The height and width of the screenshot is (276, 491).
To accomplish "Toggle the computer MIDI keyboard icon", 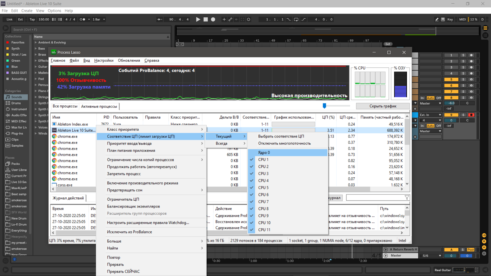I will coord(443,19).
